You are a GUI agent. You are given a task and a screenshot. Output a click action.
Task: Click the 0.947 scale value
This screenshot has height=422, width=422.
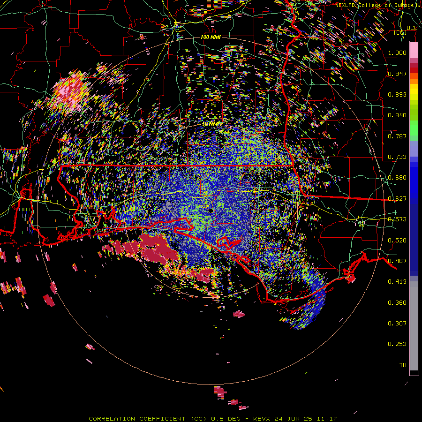coord(397,74)
